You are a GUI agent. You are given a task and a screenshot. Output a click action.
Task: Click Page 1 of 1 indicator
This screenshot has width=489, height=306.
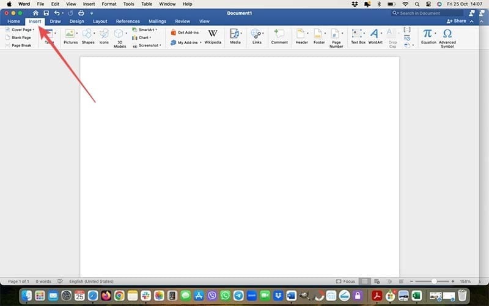(x=18, y=282)
